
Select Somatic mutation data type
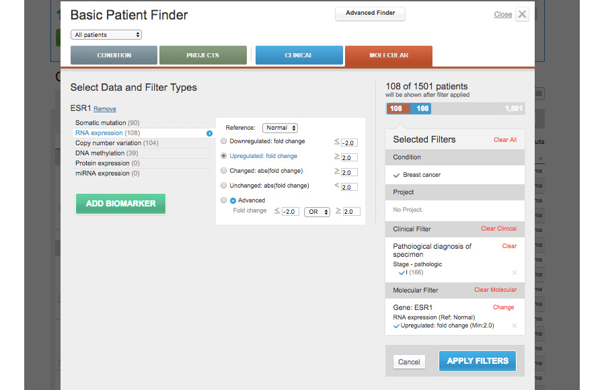[x=107, y=123]
